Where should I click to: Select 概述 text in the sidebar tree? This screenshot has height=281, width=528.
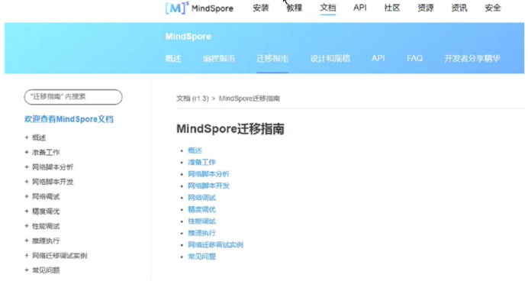pyautogui.click(x=39, y=137)
